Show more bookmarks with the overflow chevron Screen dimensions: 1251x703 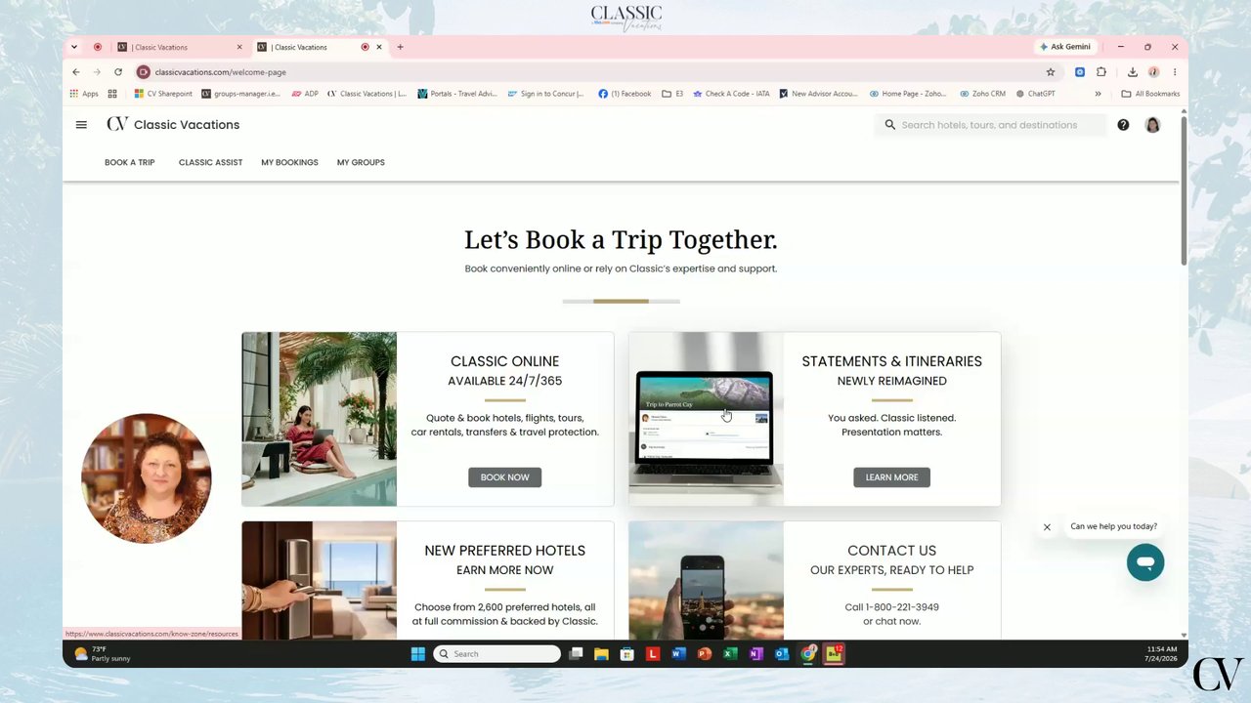[1098, 94]
